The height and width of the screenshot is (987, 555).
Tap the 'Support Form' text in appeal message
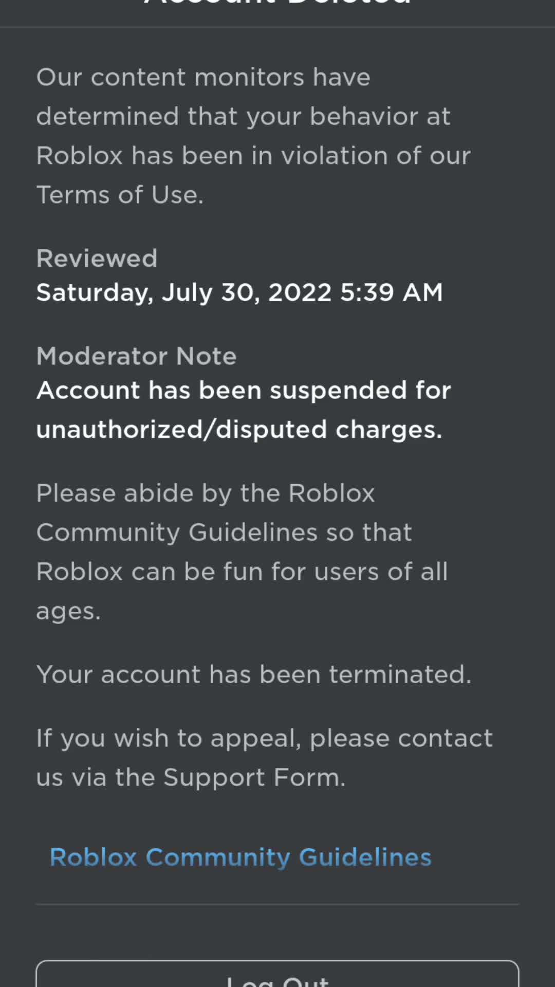click(x=253, y=777)
